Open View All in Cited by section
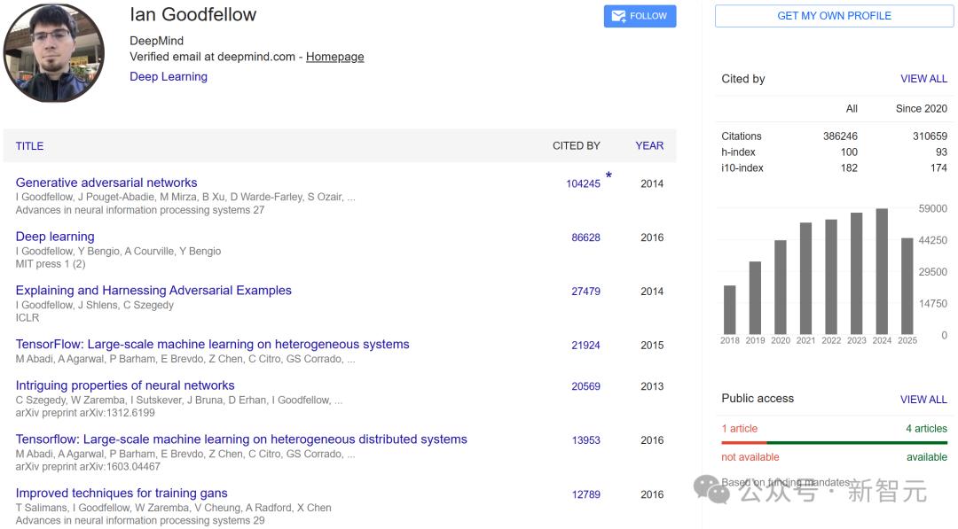 (x=923, y=79)
